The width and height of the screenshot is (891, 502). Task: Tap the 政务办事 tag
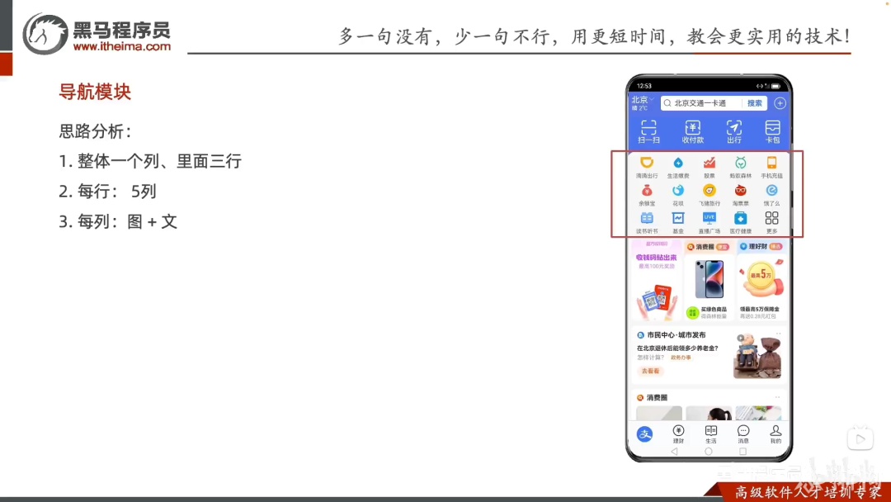pos(681,358)
